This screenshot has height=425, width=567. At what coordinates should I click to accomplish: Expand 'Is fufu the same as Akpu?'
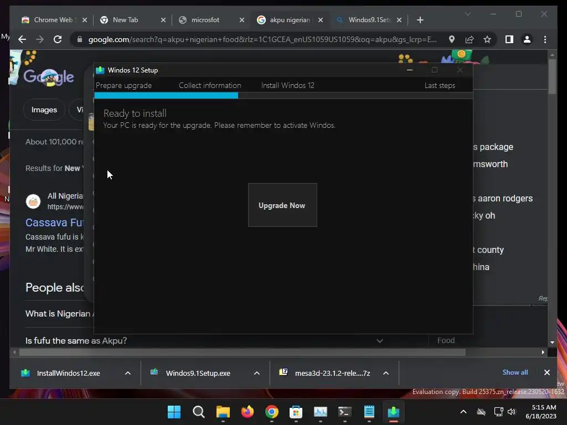(204, 340)
